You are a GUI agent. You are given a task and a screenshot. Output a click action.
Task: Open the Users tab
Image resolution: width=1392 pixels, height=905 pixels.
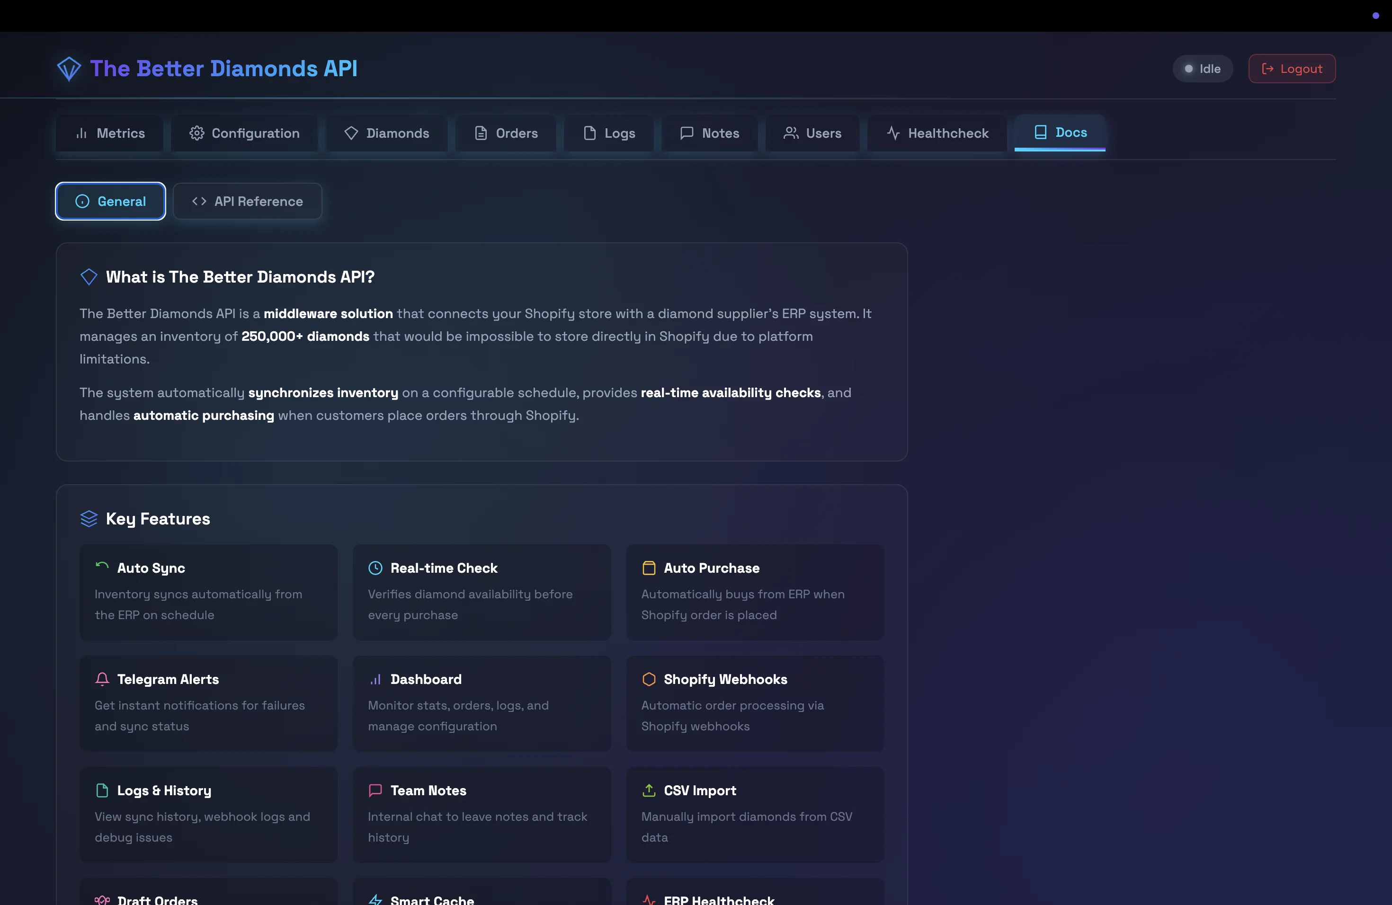point(812,133)
